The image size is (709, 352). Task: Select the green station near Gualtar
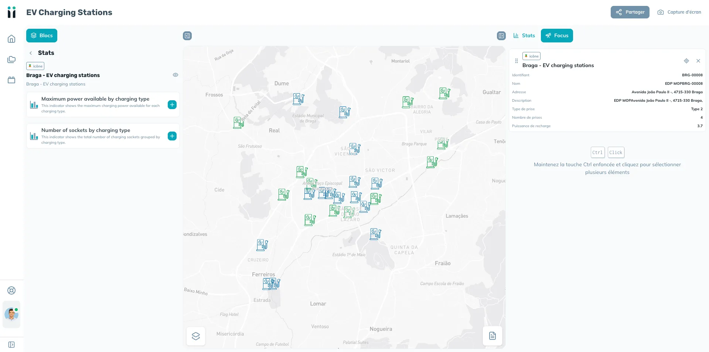pos(445,93)
